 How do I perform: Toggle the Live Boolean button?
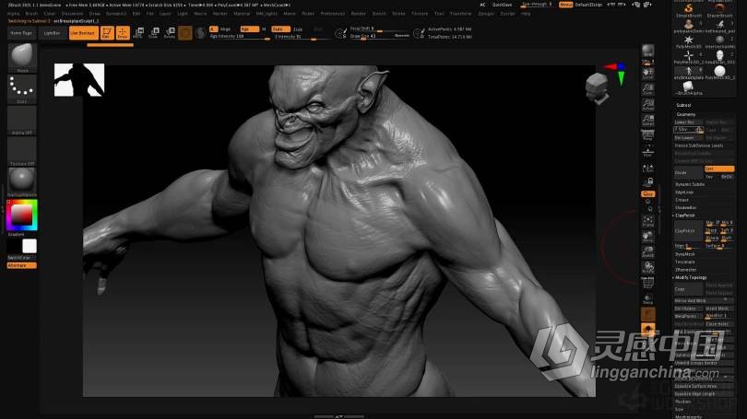[83, 33]
